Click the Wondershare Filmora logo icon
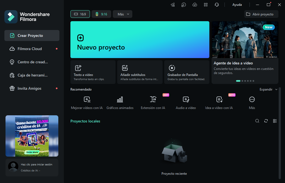285x183 pixels. click(11, 17)
